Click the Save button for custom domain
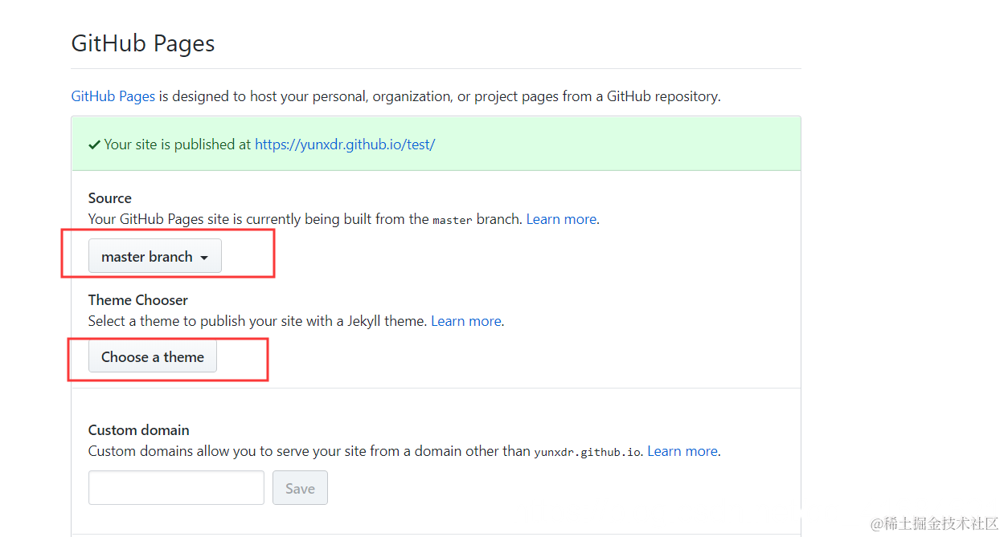 [300, 488]
